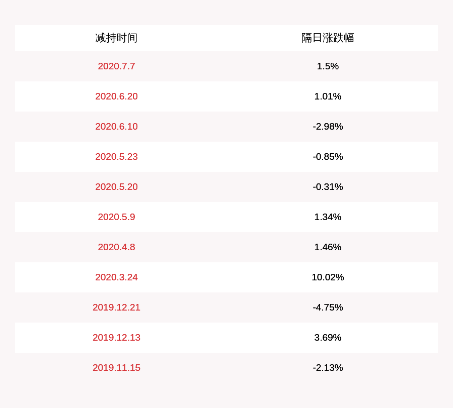The image size is (453, 408).
Task: Select the -2.98% change cell
Action: click(x=328, y=127)
